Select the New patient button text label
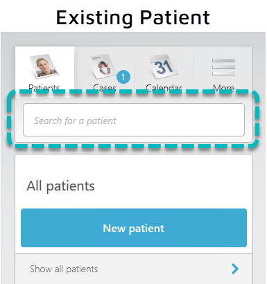This screenshot has height=284, width=267. click(x=134, y=229)
